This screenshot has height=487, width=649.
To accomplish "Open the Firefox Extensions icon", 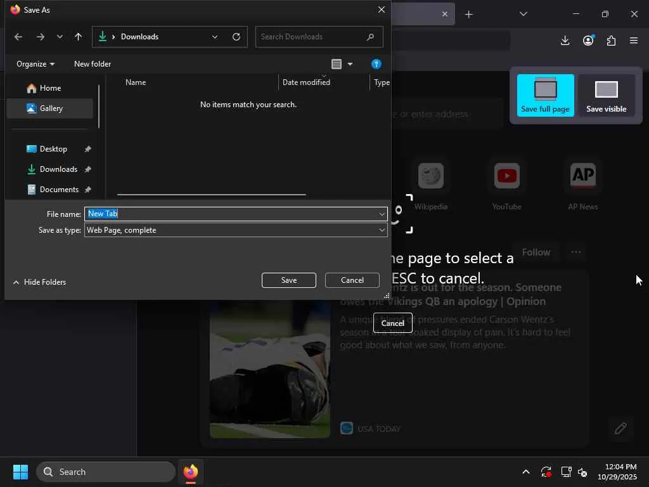I will 611,41.
